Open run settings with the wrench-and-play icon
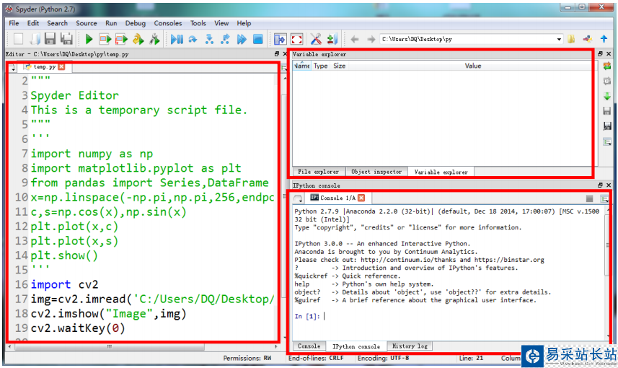618x368 pixels. pyautogui.click(x=154, y=39)
